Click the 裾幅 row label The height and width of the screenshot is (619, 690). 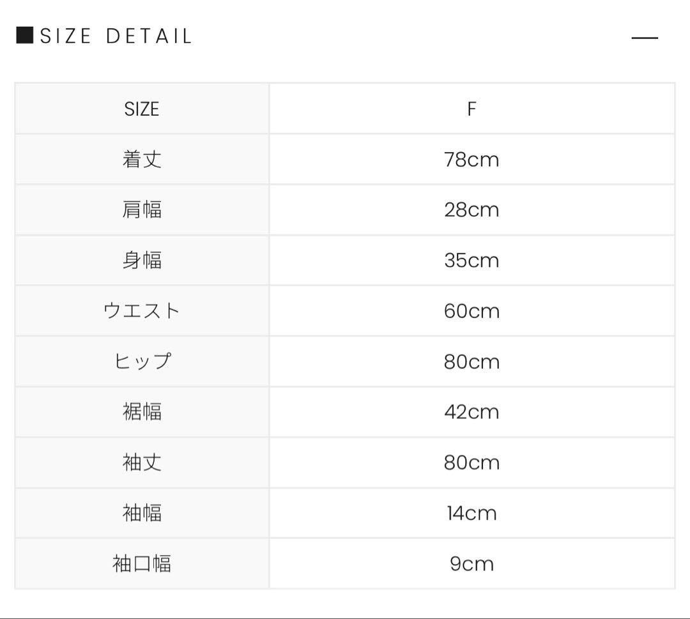(142, 412)
